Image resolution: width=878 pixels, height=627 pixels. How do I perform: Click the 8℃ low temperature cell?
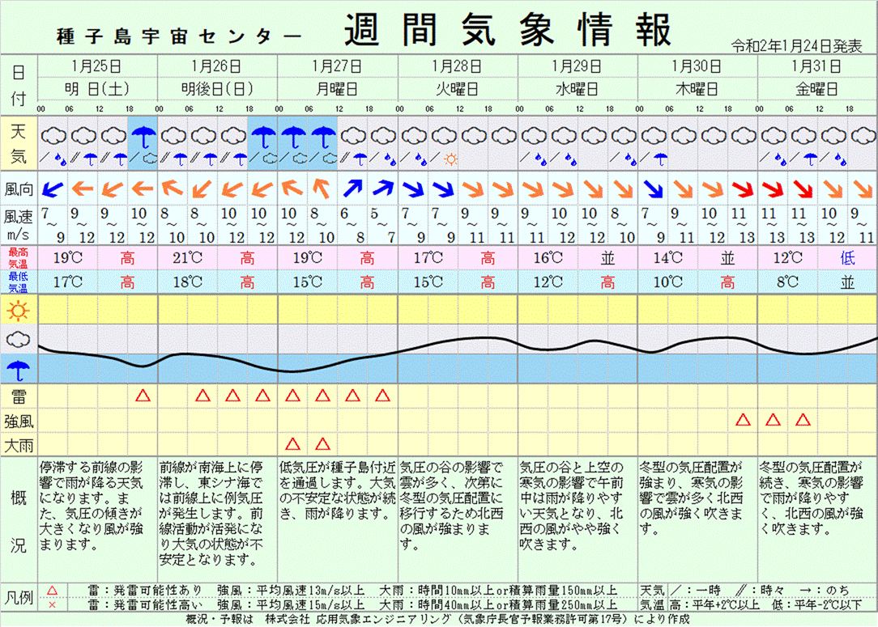(x=786, y=282)
